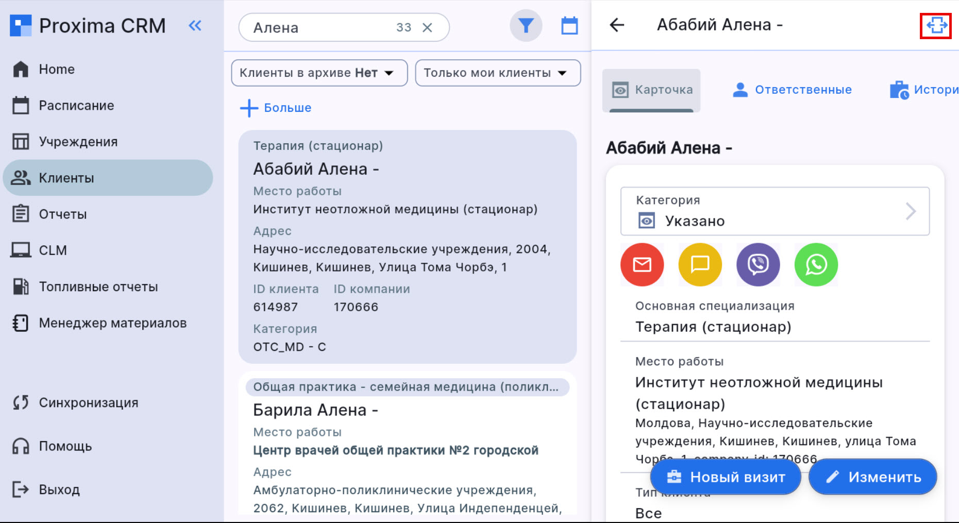Contact client through Viber icon
This screenshot has height=523, width=959.
pos(758,265)
